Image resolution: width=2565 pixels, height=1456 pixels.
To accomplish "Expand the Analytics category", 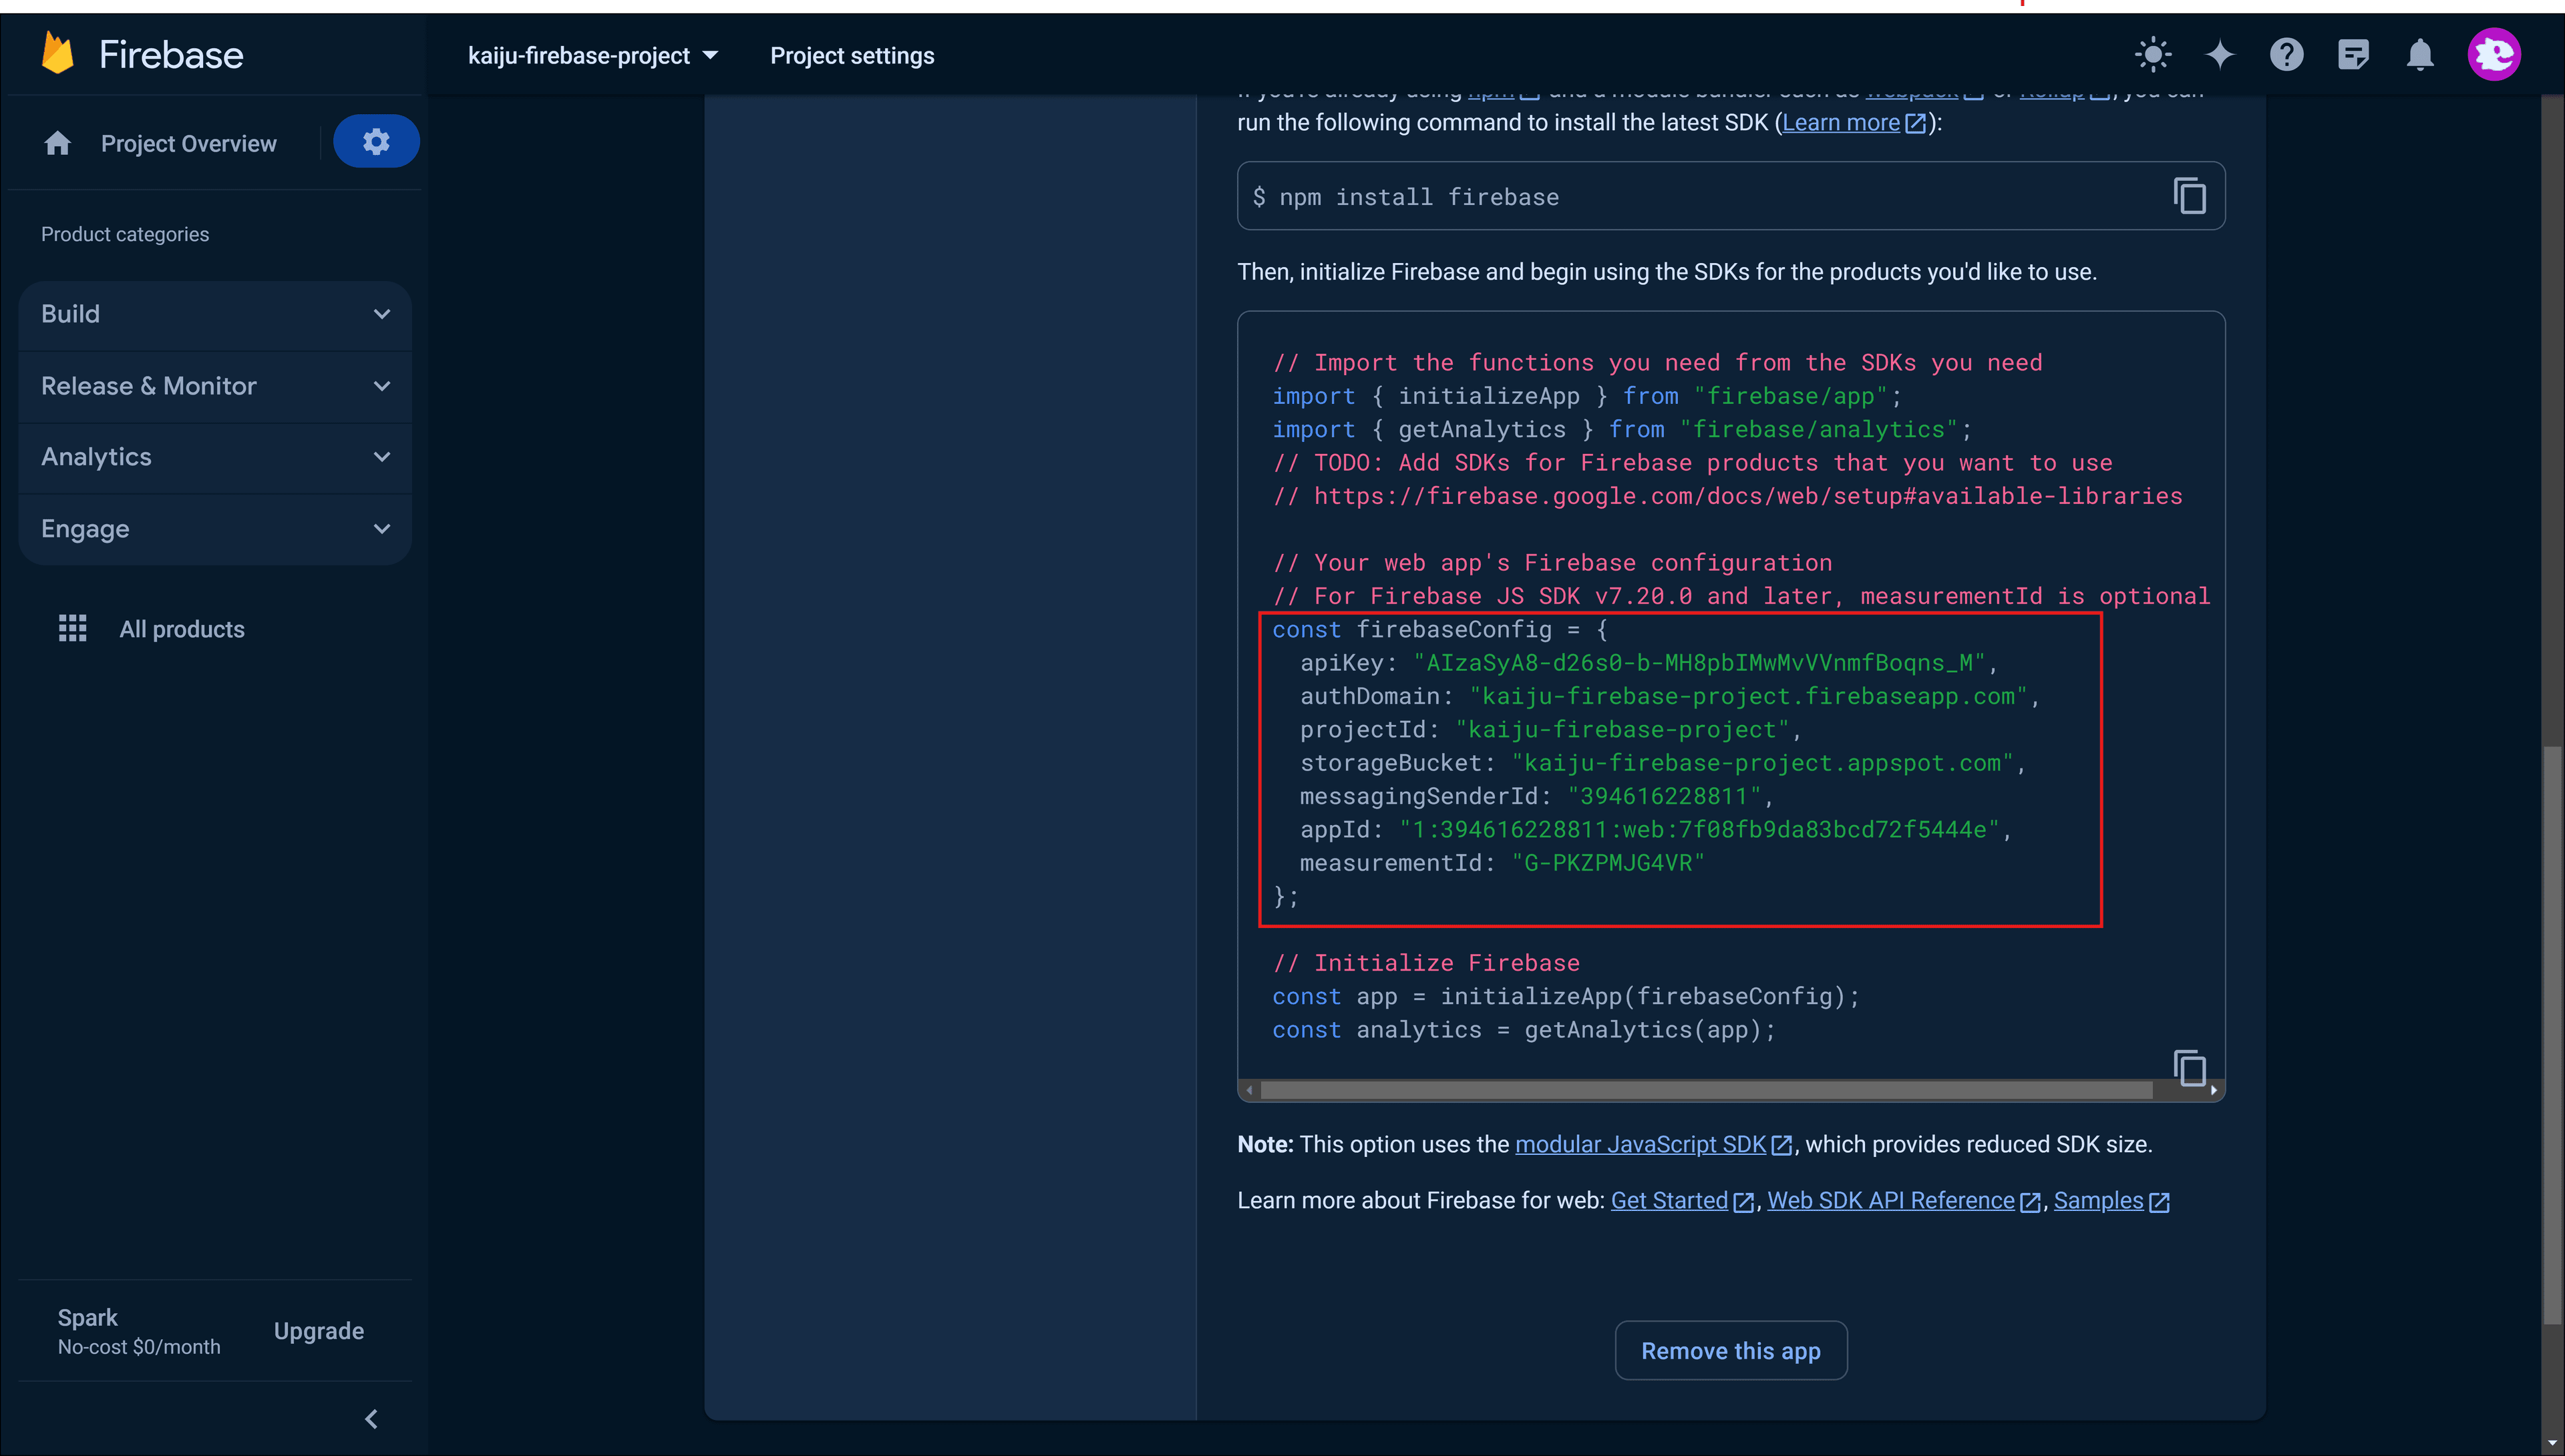I will pos(215,457).
